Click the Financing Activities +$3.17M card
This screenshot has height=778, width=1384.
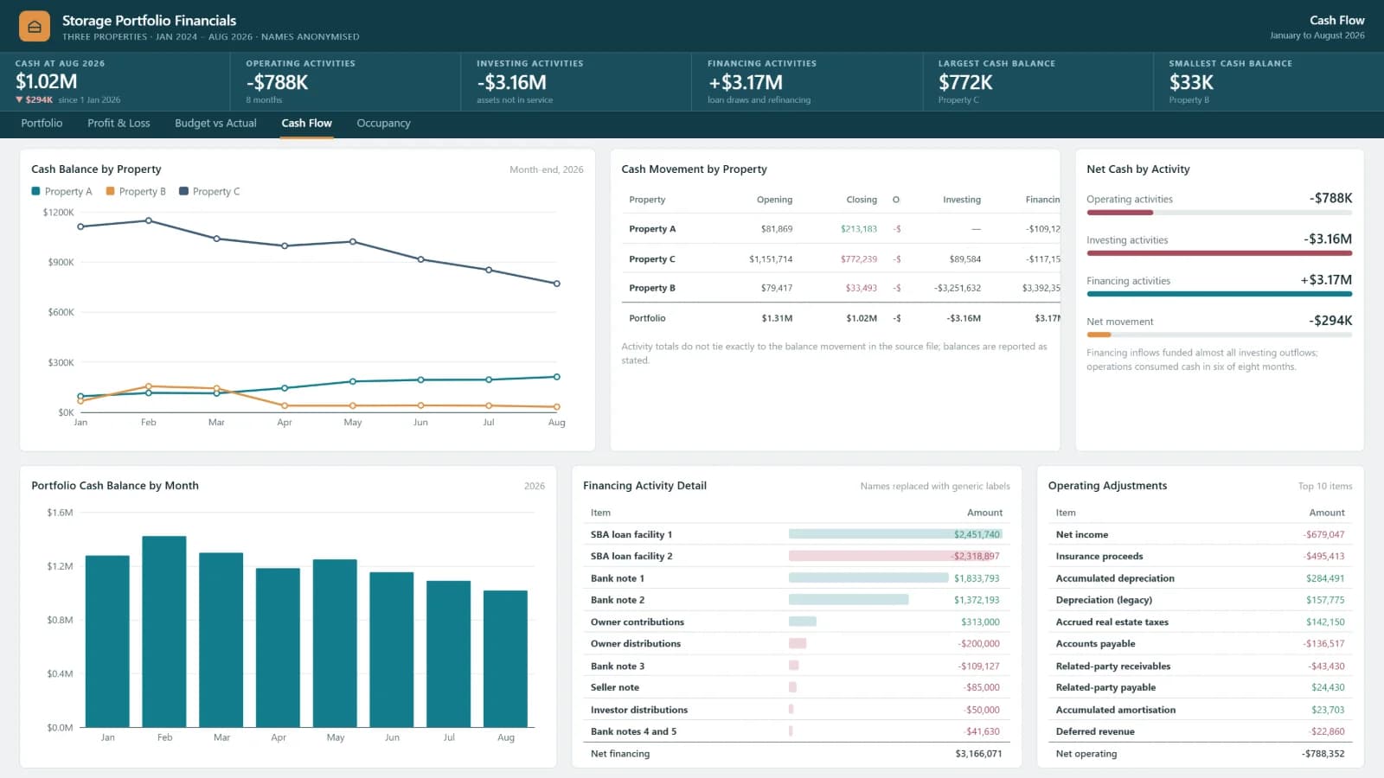(x=807, y=81)
